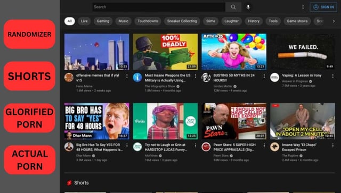
Task: Click the offensive memes channel avatar
Action: click(69, 78)
